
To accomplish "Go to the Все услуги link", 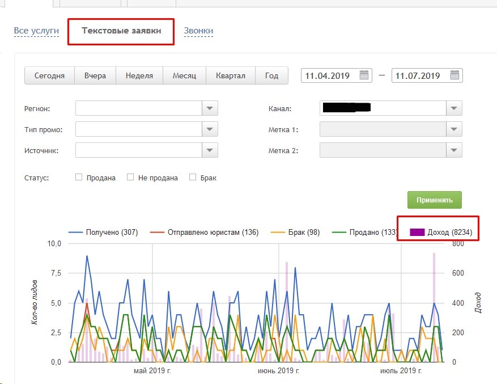I will (36, 31).
